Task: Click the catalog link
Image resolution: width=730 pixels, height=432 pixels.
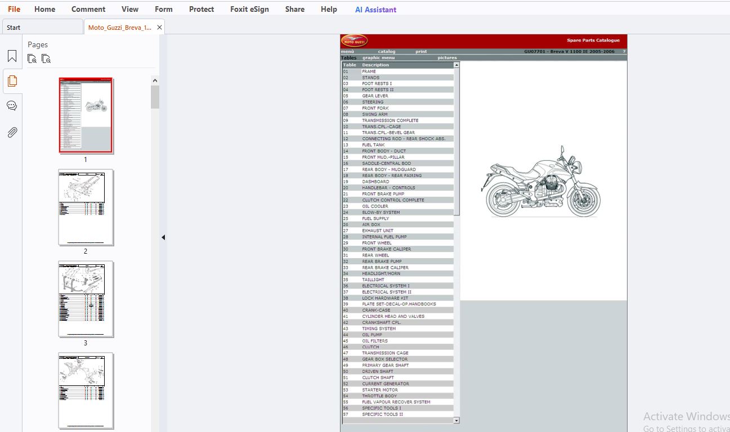Action: [387, 52]
